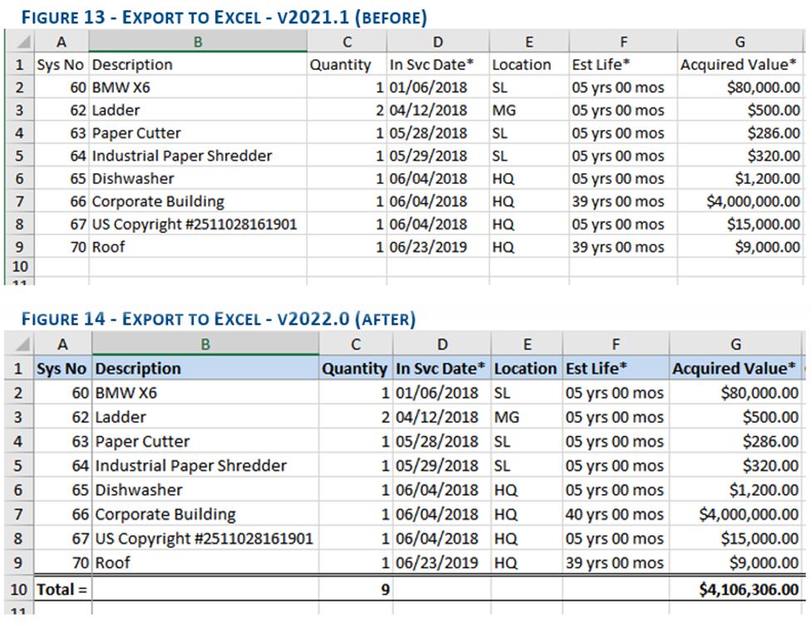Select column B header in the Figure 13 sheet
This screenshot has height=638, width=811.
tap(198, 42)
